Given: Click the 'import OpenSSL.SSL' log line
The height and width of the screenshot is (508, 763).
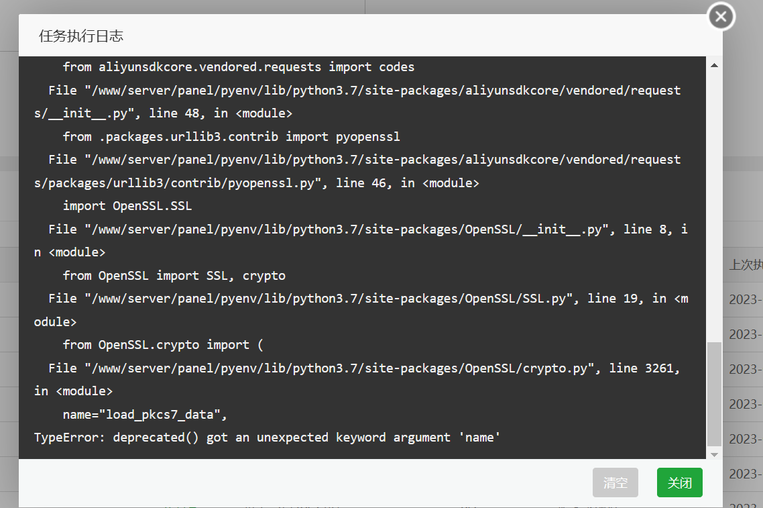Looking at the screenshot, I should tap(127, 206).
